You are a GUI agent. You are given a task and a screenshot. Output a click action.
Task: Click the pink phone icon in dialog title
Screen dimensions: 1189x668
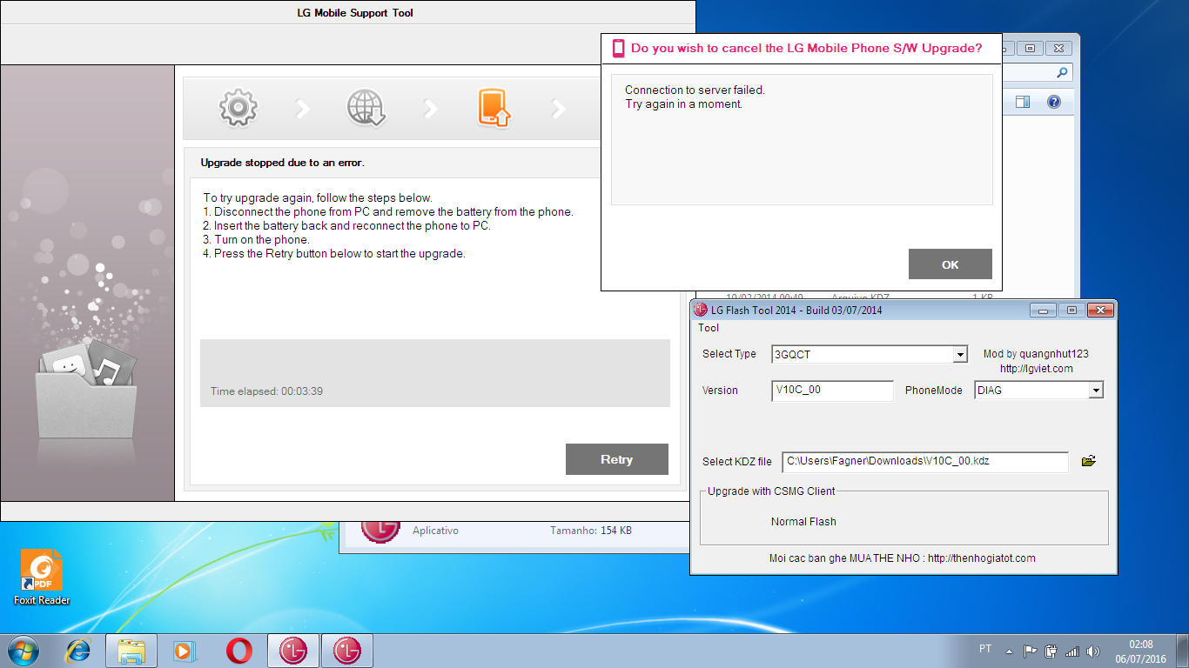pyautogui.click(x=618, y=48)
